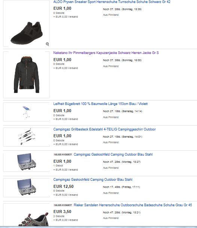Viewport: 197px width, 228px height.
Task: Open Campingaz Gaskochfeld listing priced EUR 12,50
Action: (93, 180)
